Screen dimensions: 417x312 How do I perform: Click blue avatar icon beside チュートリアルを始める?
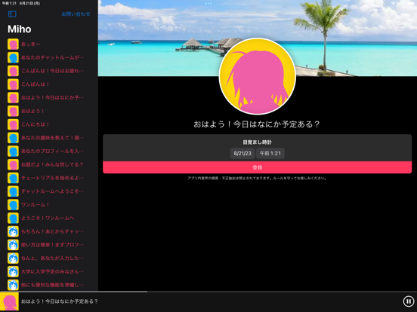(x=13, y=178)
